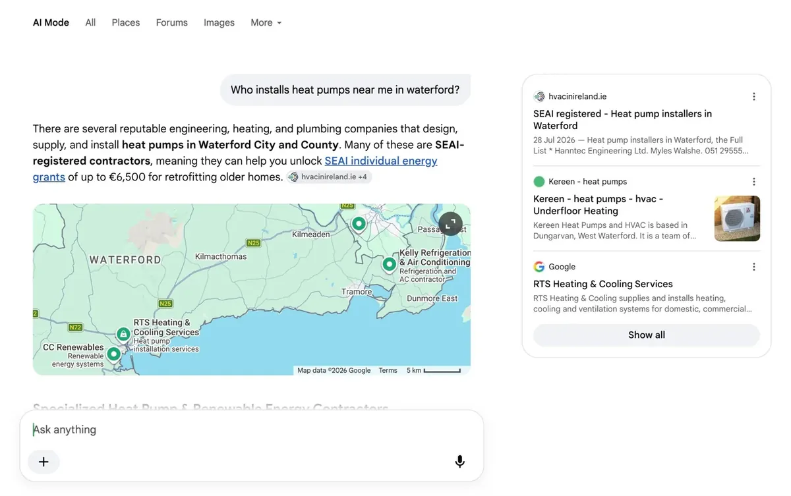Click the user query bubble about Waterford
Viewport: 791px width, 496px height.
click(x=345, y=90)
